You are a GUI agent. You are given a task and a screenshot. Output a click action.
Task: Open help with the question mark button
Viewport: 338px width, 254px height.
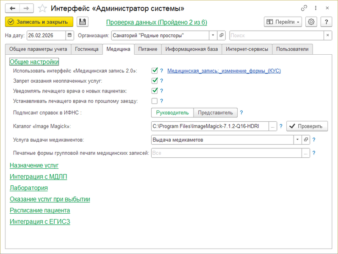point(327,22)
